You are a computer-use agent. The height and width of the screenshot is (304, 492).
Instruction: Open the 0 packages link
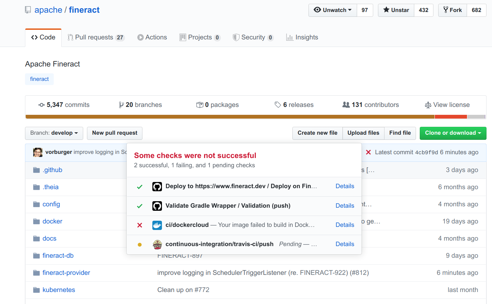217,105
